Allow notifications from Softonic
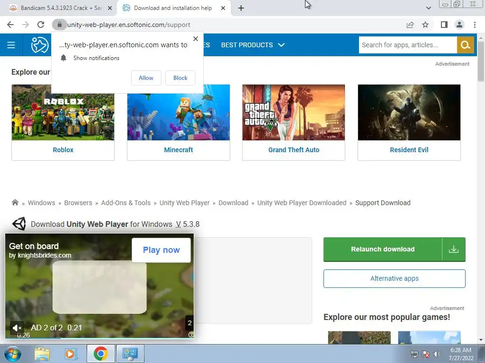Screen dimensions: 485x363 tap(146, 78)
